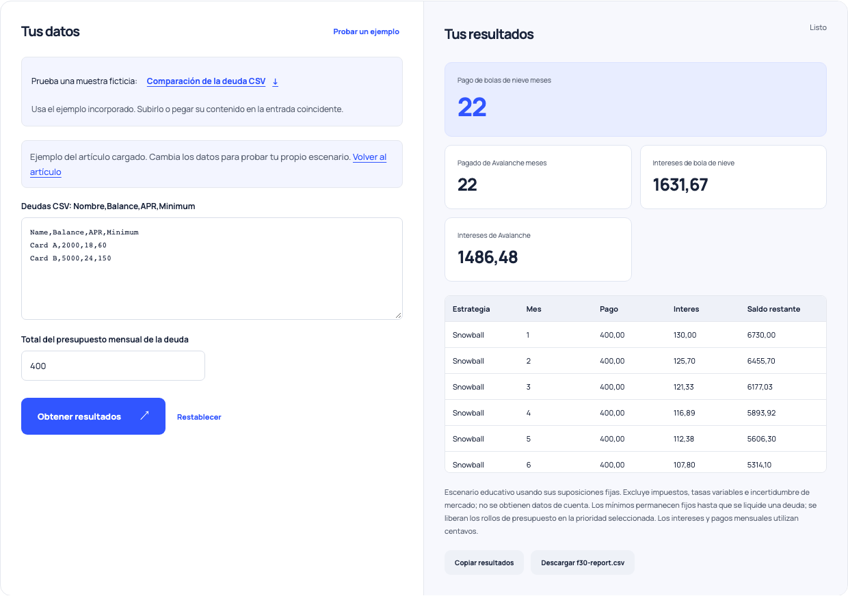Click the balance cell 5314,10
Viewport: 848px width, 596px height.
(x=759, y=465)
